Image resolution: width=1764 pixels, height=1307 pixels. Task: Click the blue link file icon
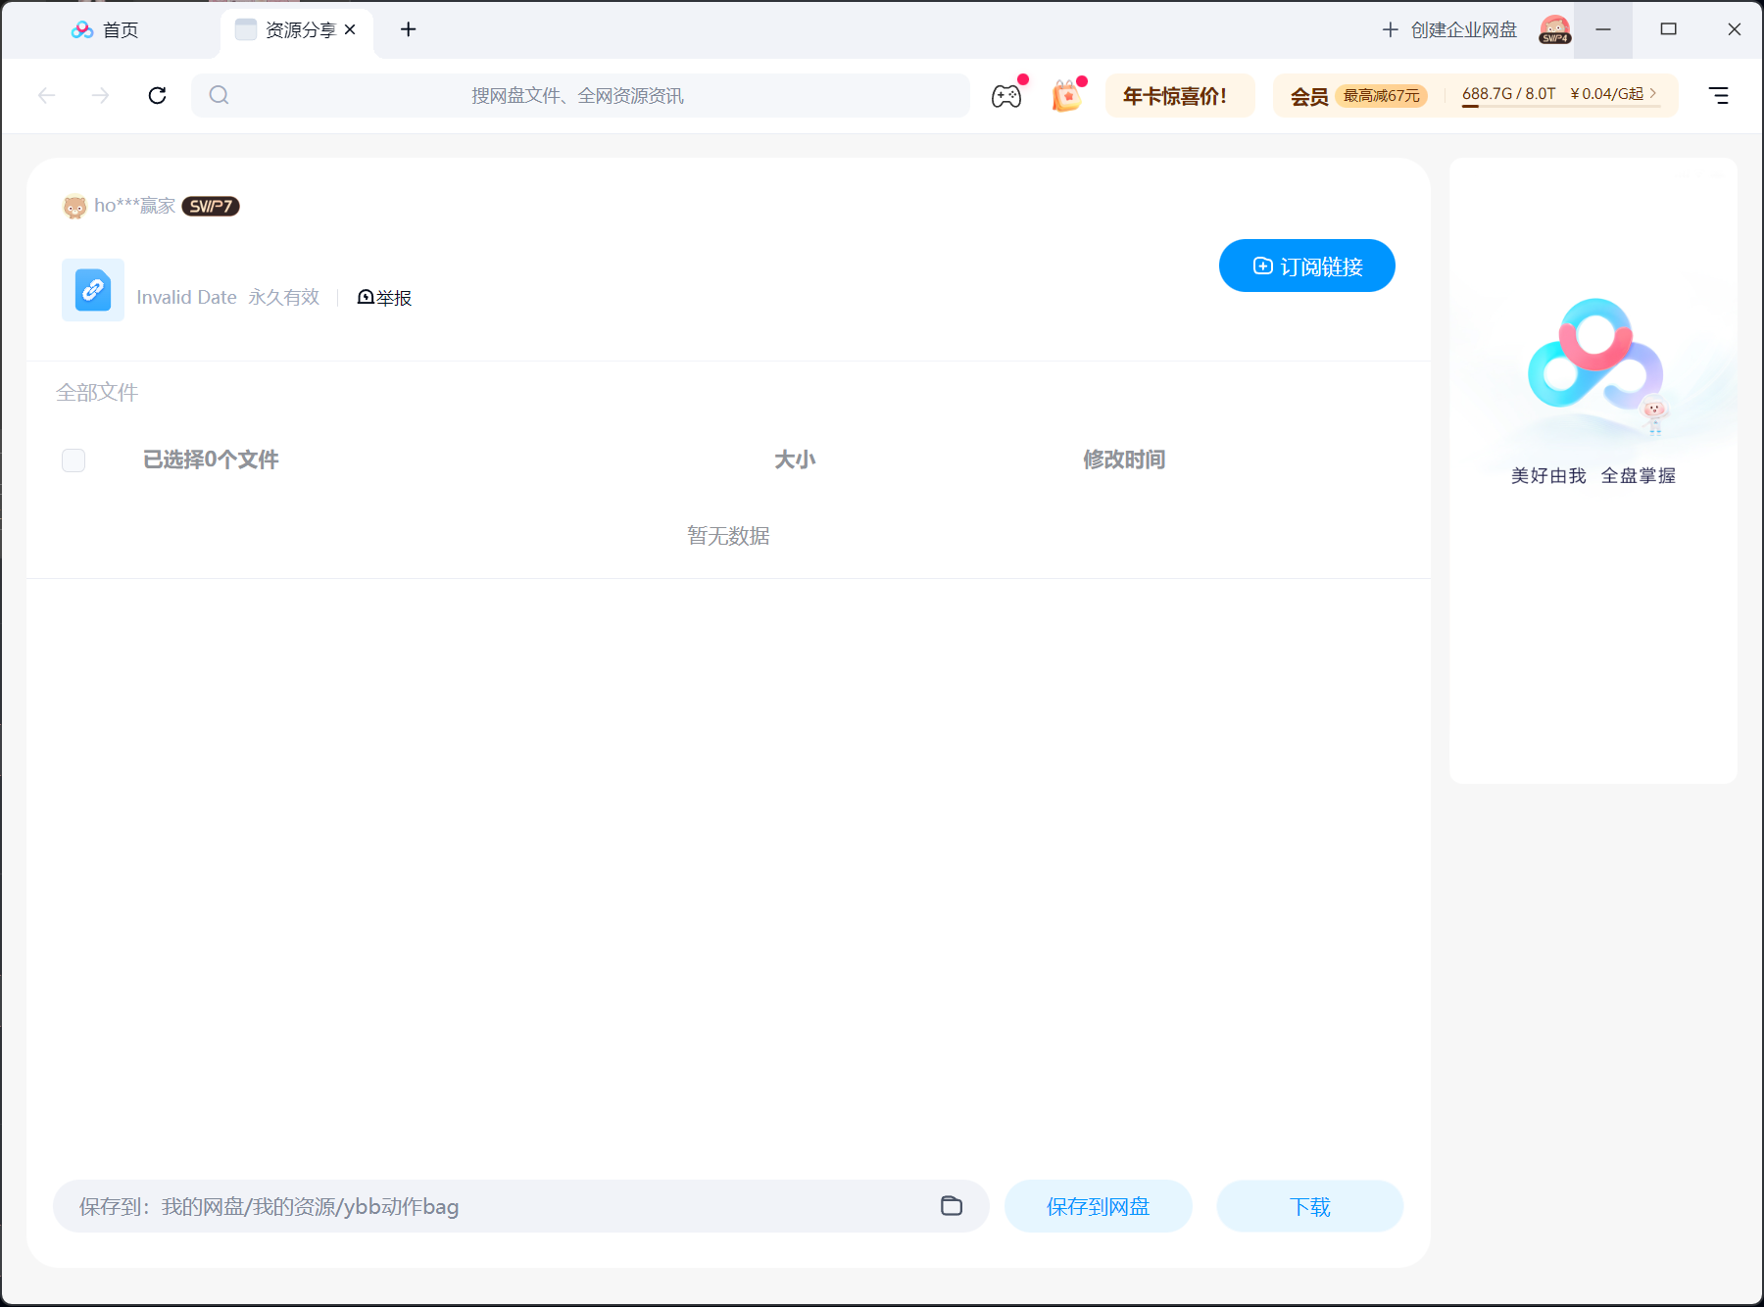click(93, 290)
